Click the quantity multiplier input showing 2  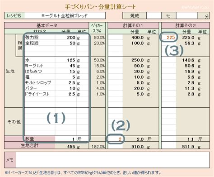pos(116,139)
